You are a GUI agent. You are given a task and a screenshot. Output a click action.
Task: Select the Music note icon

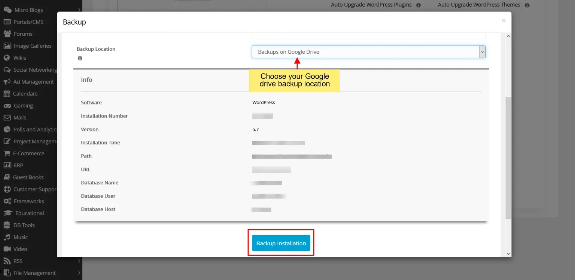click(x=8, y=237)
